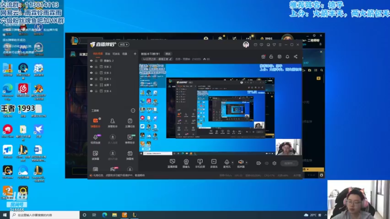Select the 全屏 1 layer row
Screen dimensions: 390x219
113,85
